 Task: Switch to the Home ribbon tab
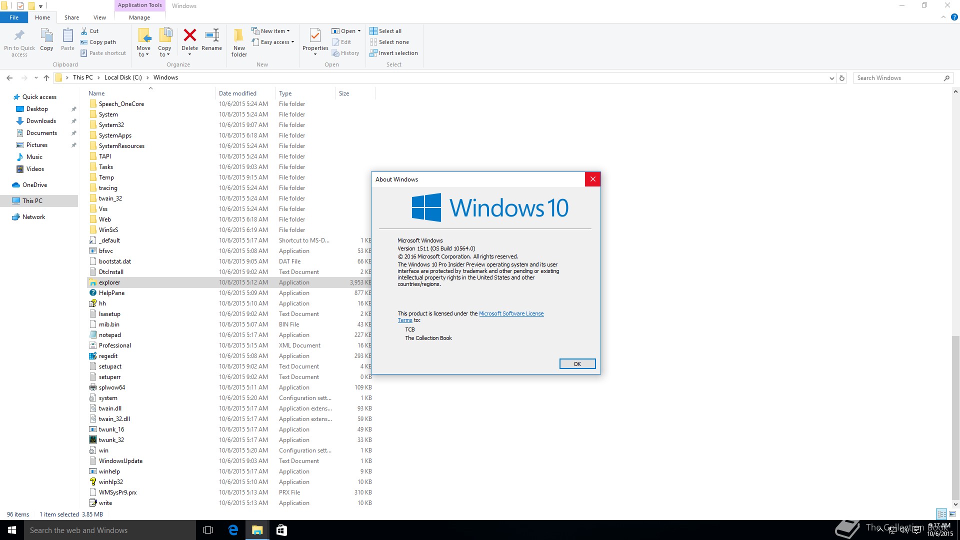(42, 17)
